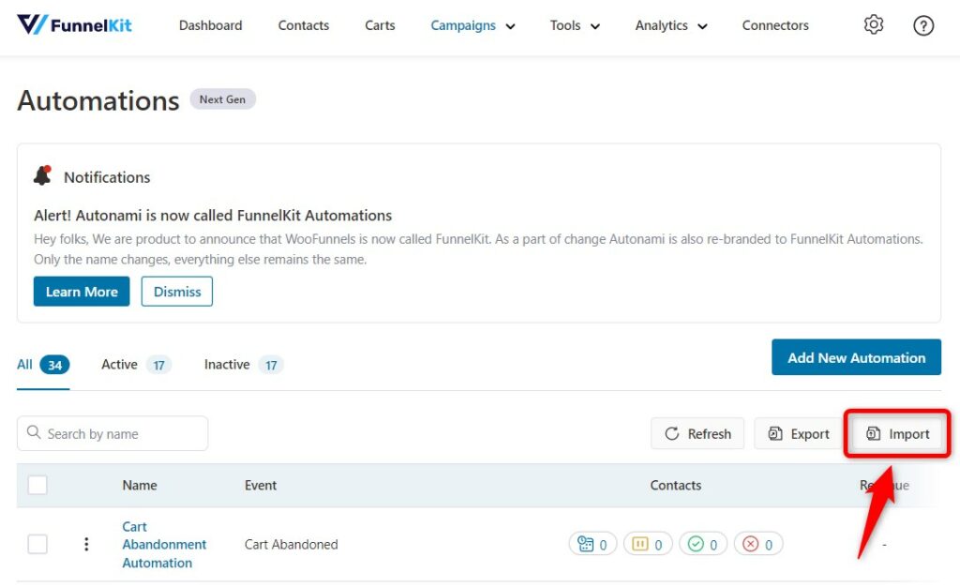Click the "Cart Abandoned" event cell

[291, 544]
